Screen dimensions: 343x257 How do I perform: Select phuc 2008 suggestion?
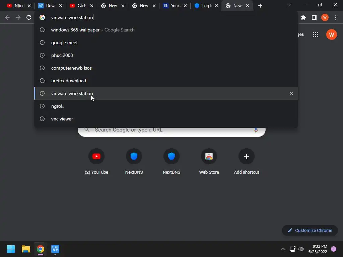click(166, 55)
